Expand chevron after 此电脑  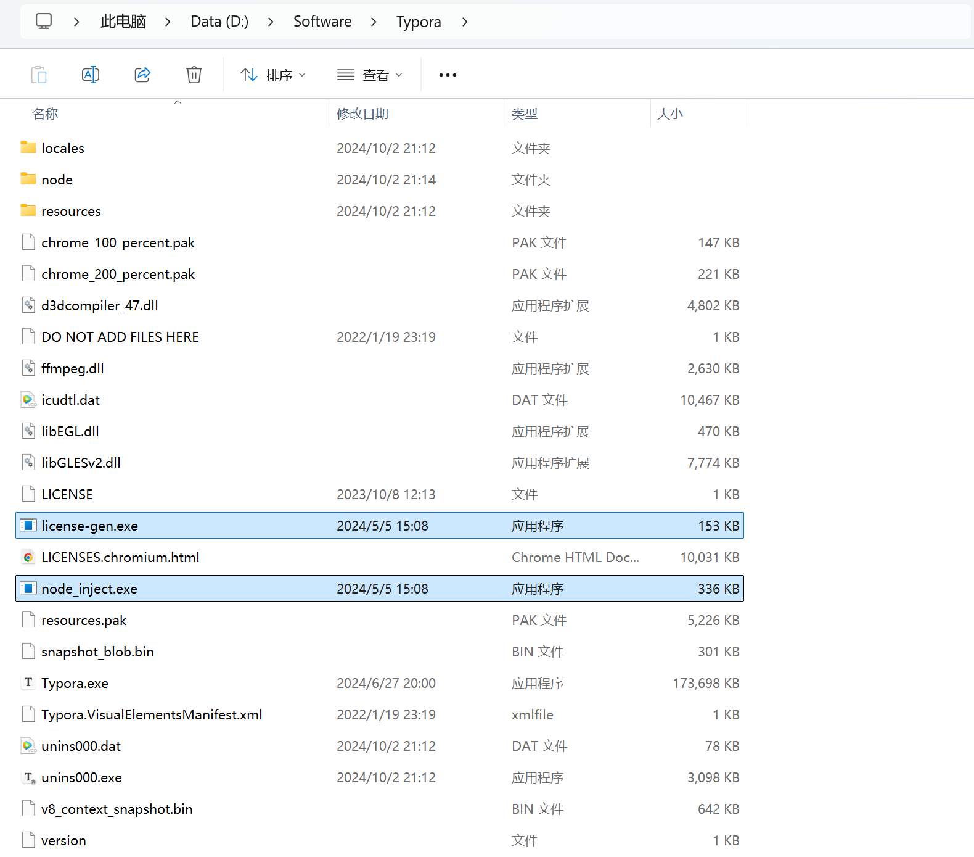pos(168,22)
